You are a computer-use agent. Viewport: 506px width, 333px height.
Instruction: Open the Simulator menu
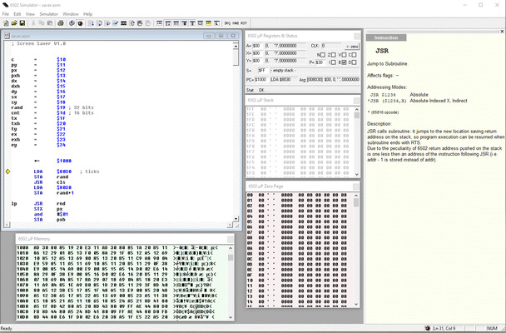click(49, 14)
